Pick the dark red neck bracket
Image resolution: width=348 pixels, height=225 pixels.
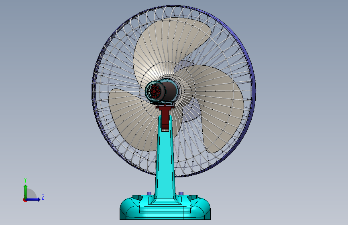(x=165, y=117)
